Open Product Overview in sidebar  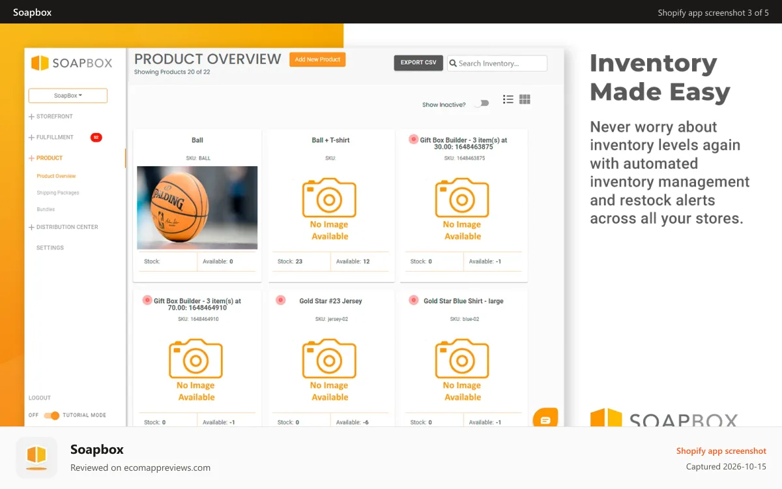pyautogui.click(x=56, y=176)
